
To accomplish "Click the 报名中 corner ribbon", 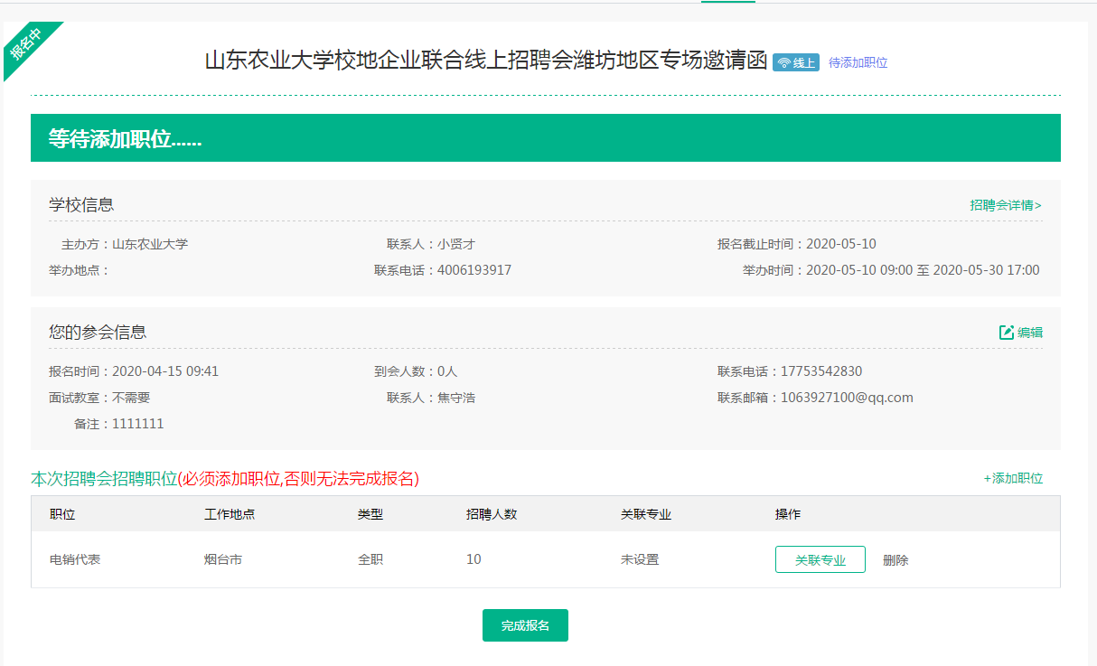I will (x=25, y=43).
